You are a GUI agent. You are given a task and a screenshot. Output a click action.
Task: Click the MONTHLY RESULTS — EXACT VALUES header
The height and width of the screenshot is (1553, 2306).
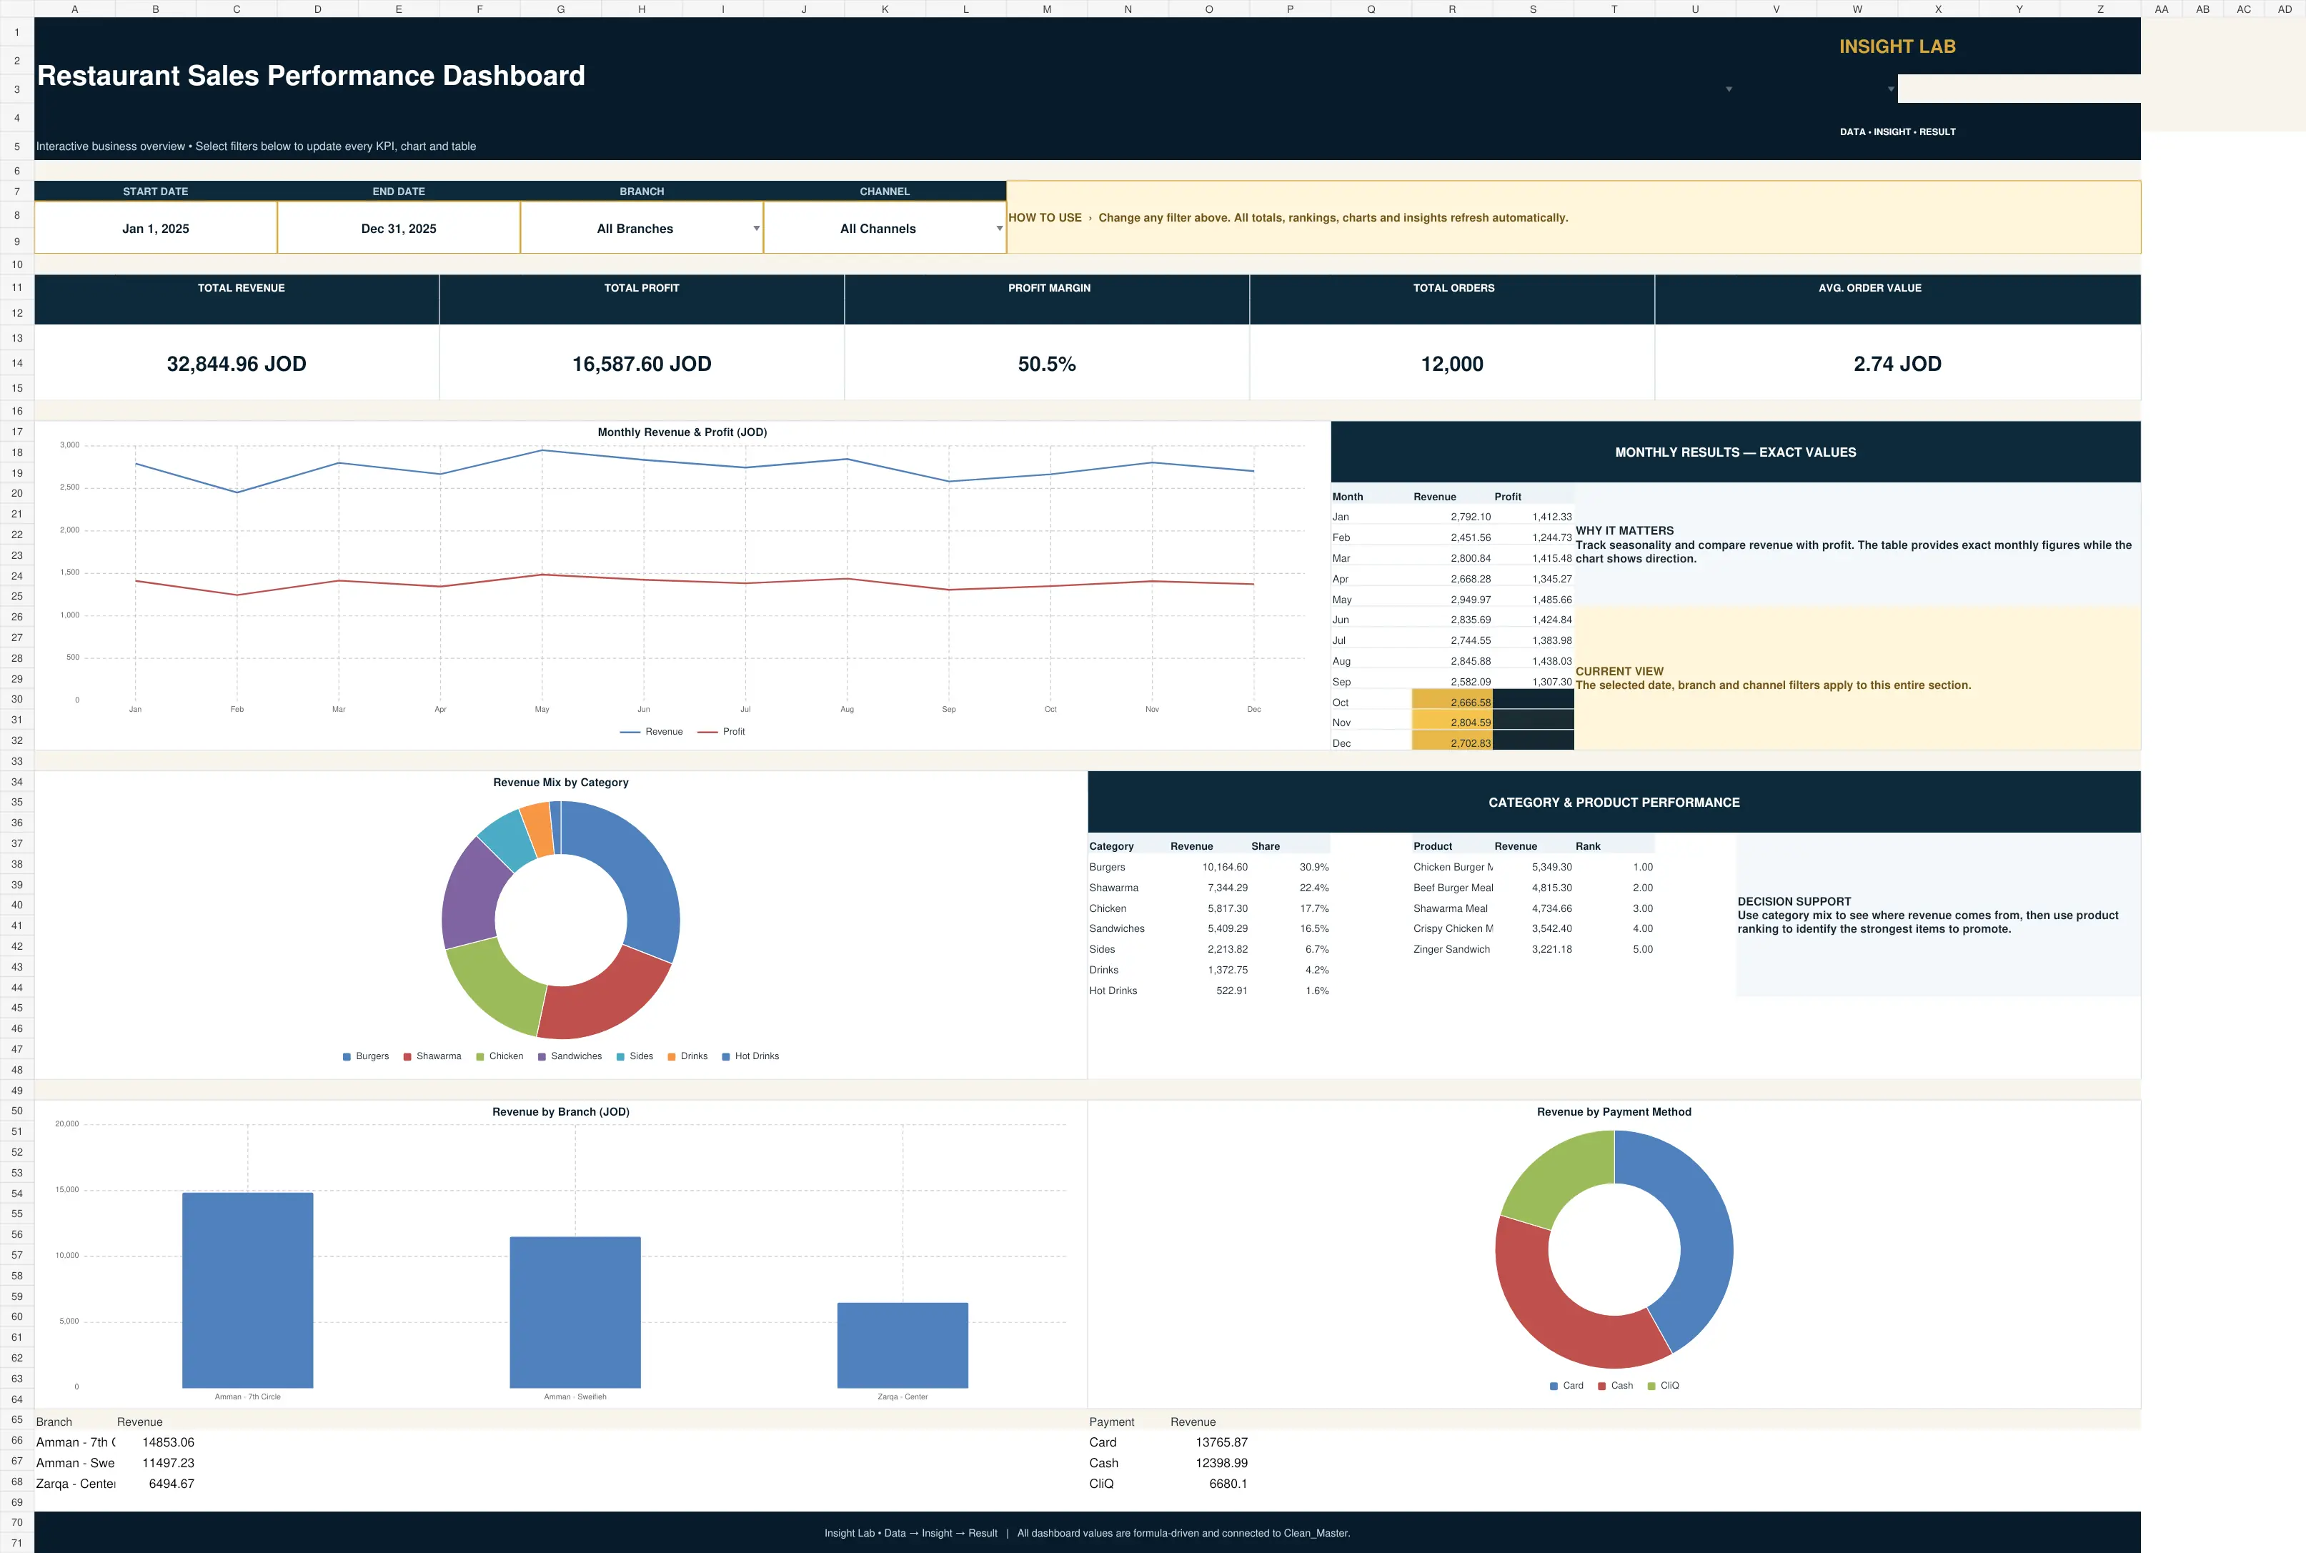pyautogui.click(x=1736, y=452)
